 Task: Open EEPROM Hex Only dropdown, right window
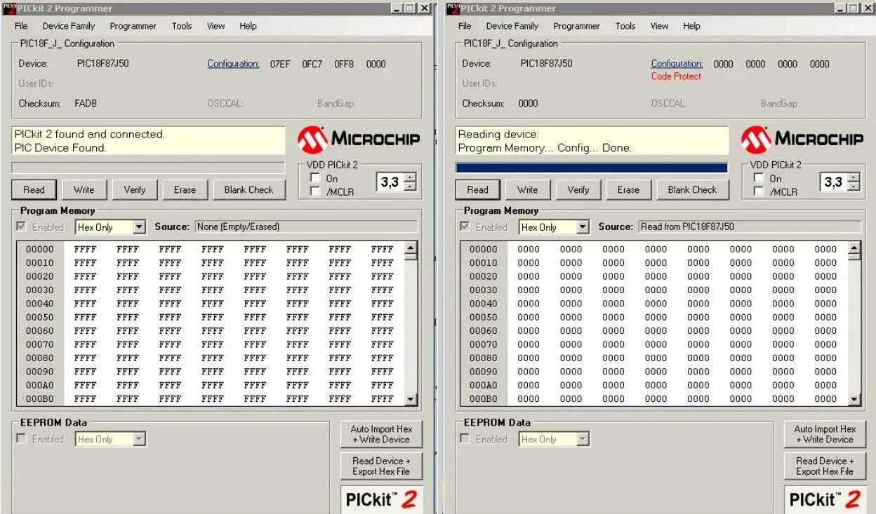point(554,439)
